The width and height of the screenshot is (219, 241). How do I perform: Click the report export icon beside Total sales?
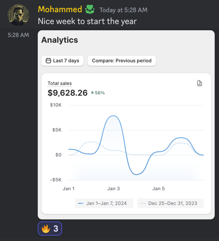tap(200, 83)
